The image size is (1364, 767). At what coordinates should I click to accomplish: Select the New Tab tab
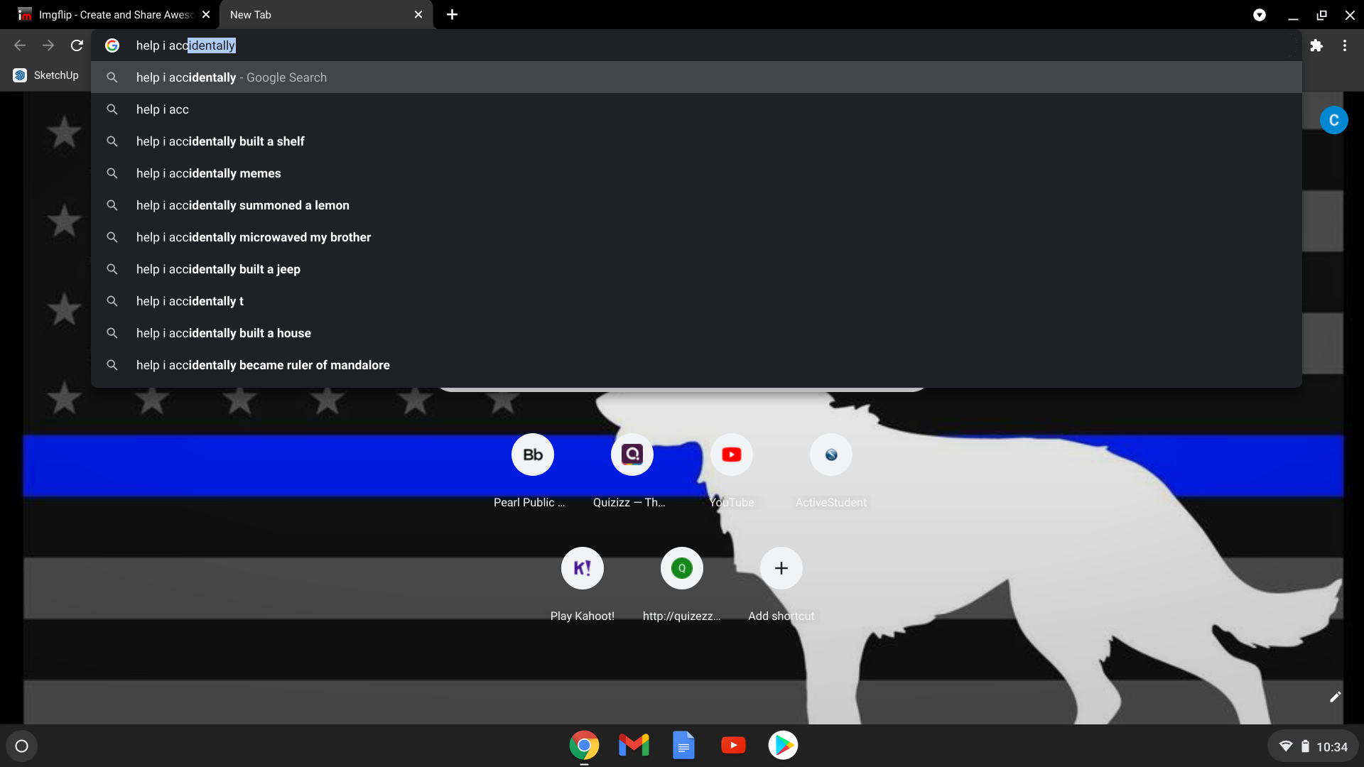tap(327, 14)
